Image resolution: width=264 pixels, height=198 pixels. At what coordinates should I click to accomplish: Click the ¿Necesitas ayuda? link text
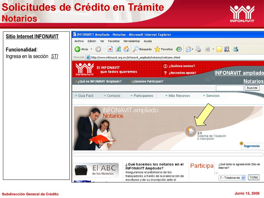pyautogui.click(x=182, y=73)
